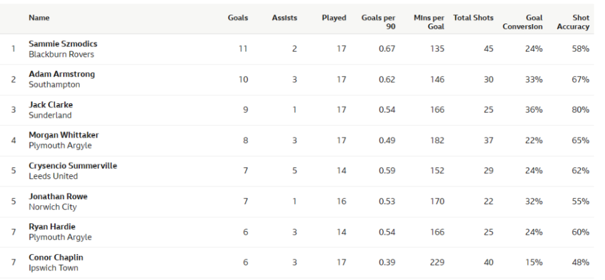This screenshot has height=280, width=605.
Task: Click on Morgan Whittaker's name
Action: pyautogui.click(x=64, y=135)
